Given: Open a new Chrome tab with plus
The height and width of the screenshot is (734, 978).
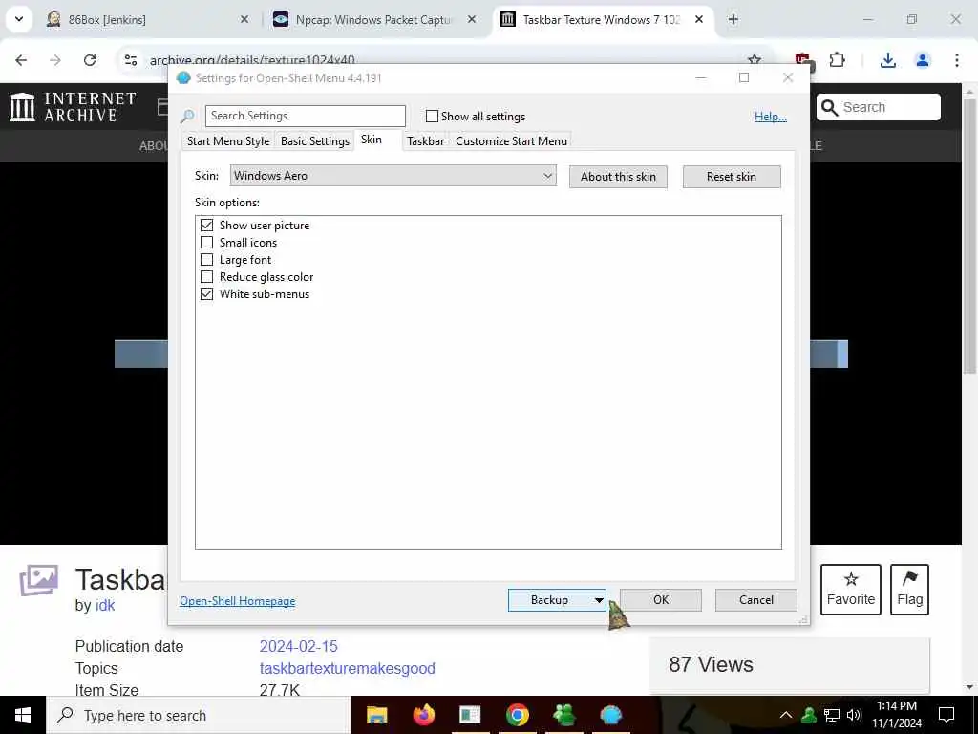Looking at the screenshot, I should pos(733,19).
